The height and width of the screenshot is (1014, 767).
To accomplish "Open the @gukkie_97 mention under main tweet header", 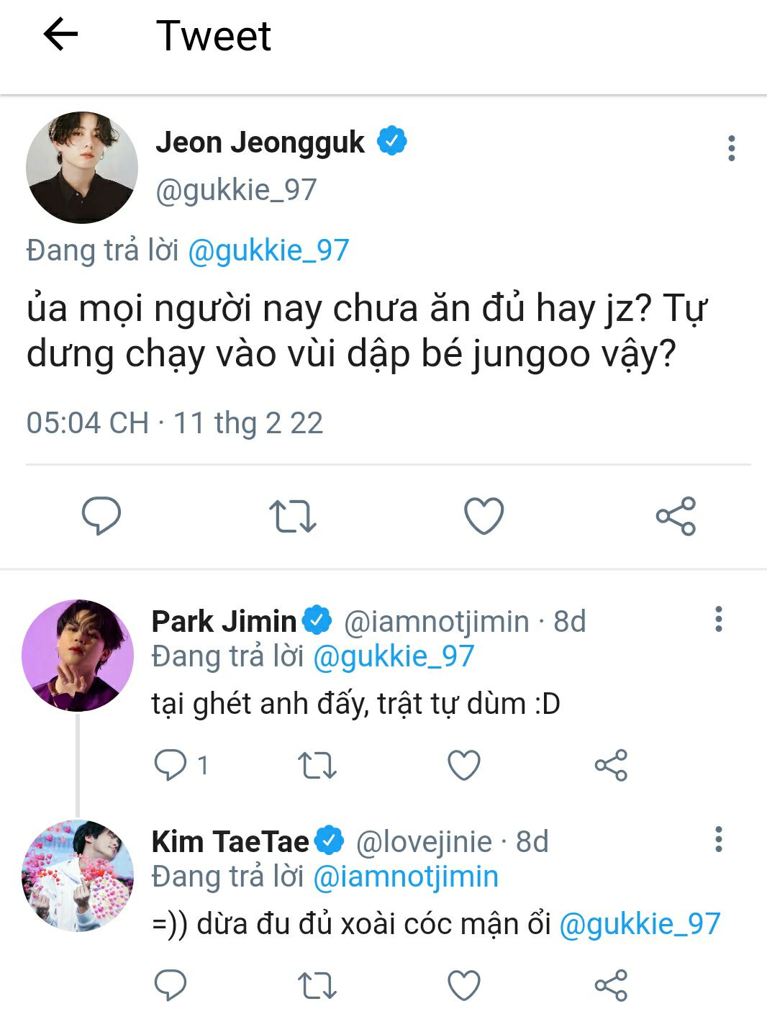I will point(268,250).
